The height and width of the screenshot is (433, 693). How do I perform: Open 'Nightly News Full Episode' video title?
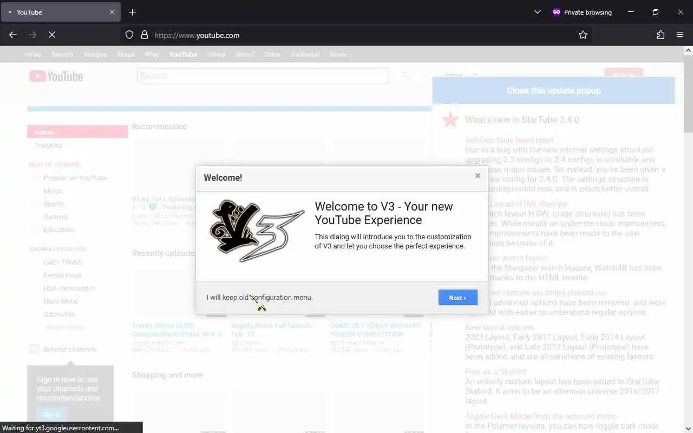coord(273,330)
